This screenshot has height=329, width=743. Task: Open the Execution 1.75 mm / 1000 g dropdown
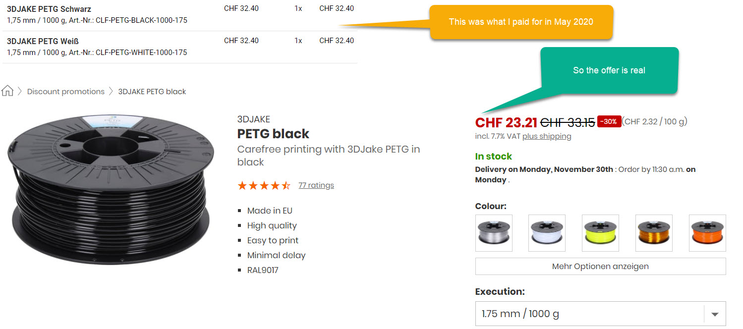click(590, 314)
